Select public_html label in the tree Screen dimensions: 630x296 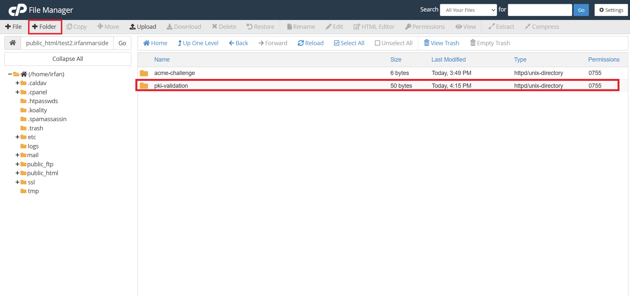pyautogui.click(x=43, y=173)
